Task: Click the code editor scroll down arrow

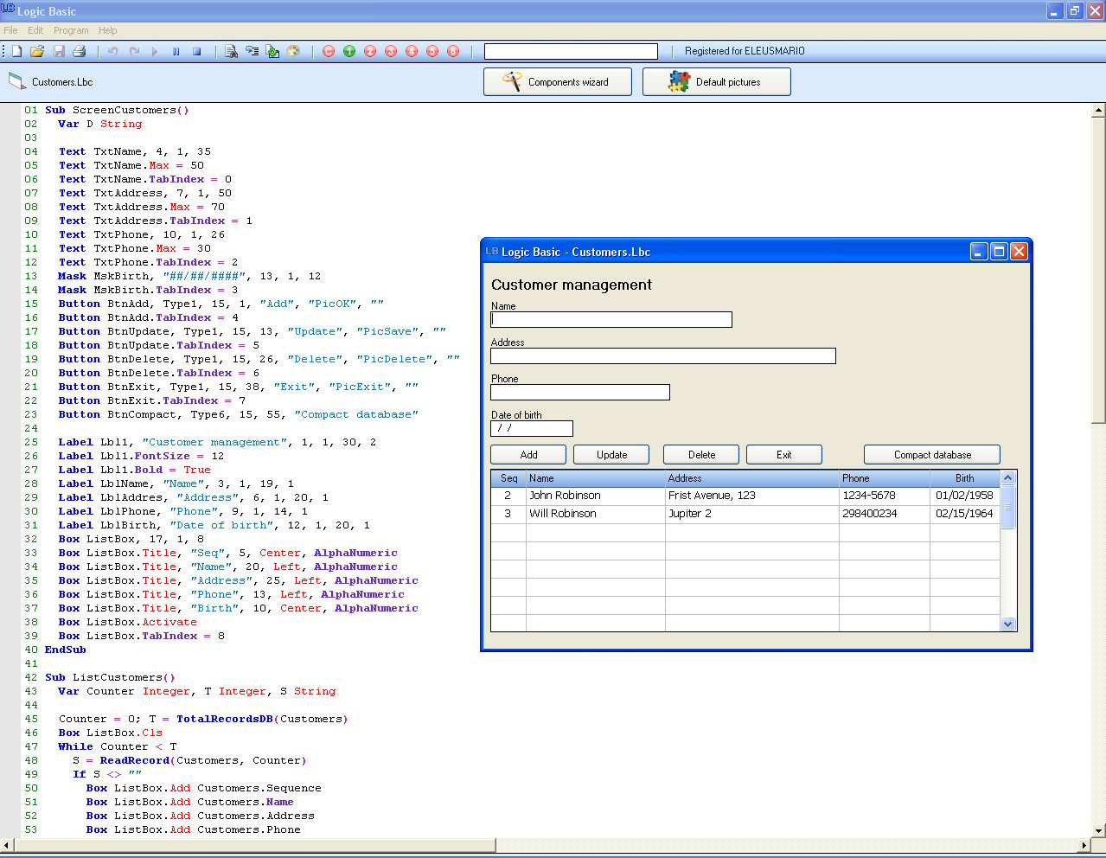Action: tap(1098, 830)
